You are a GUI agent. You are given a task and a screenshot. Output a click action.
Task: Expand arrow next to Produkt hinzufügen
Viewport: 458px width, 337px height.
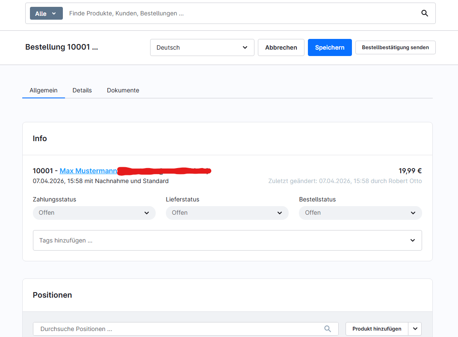(x=415, y=329)
